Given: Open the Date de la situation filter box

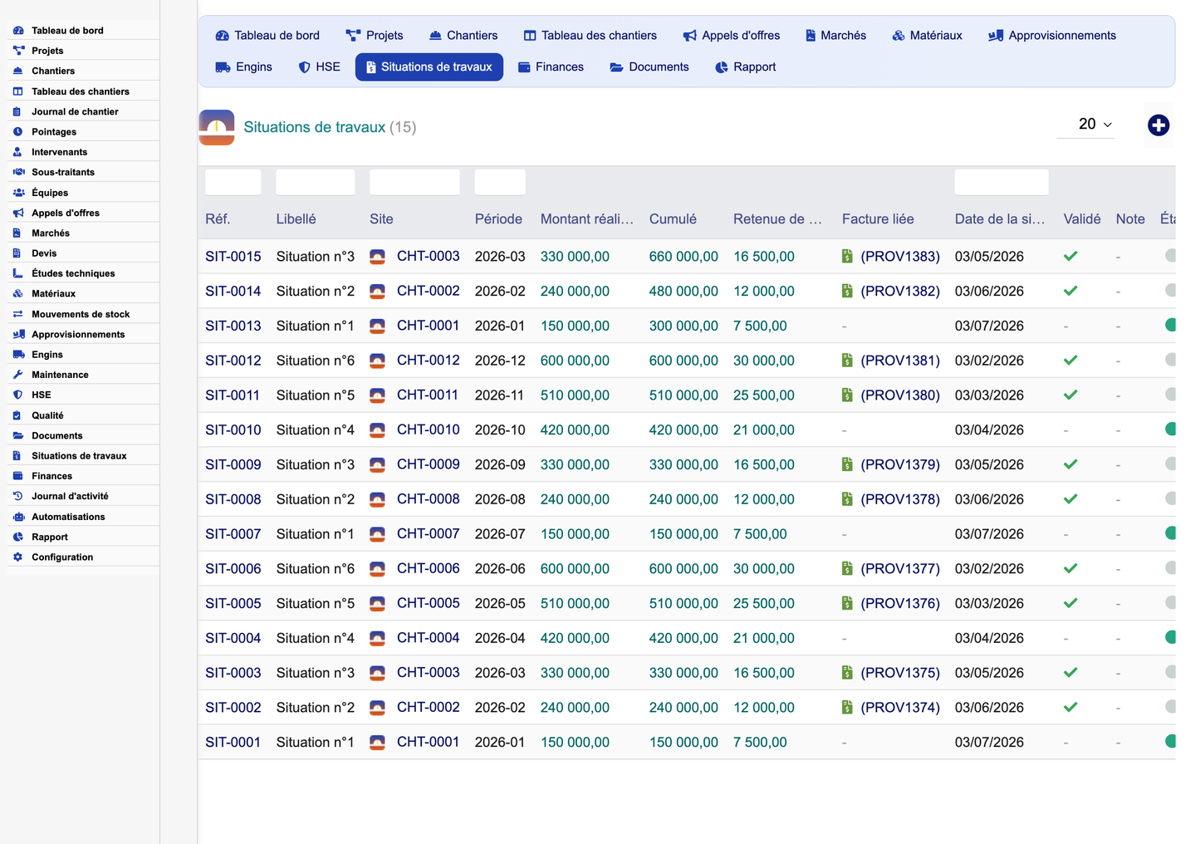Looking at the screenshot, I should click(x=1002, y=182).
